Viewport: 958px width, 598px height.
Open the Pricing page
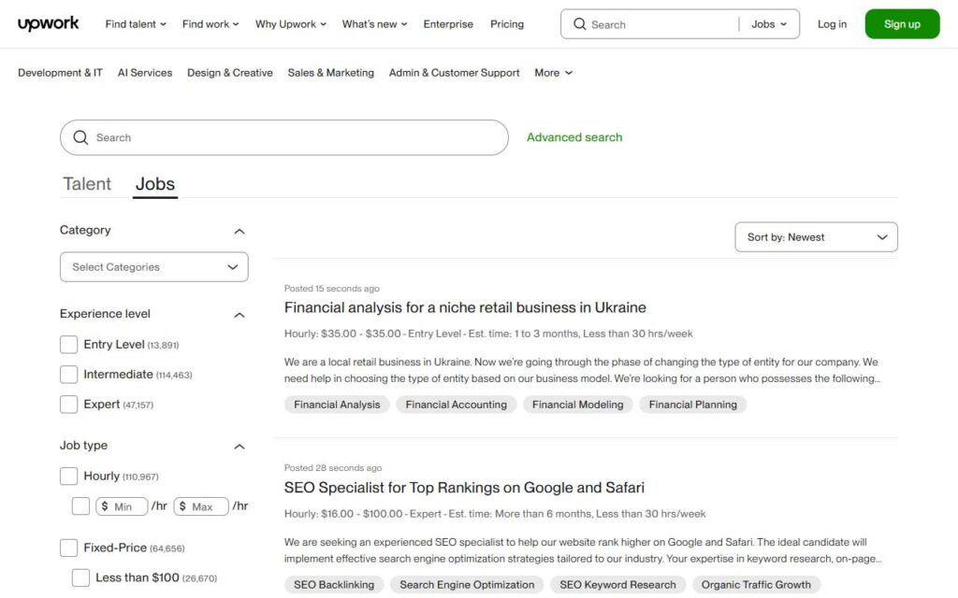click(x=507, y=23)
